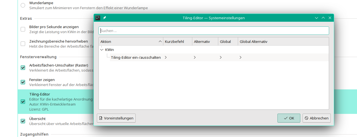Disable Arbeitsflächen-Umschalter (Raster) effect
The image size is (357, 137).
tap(23, 68)
